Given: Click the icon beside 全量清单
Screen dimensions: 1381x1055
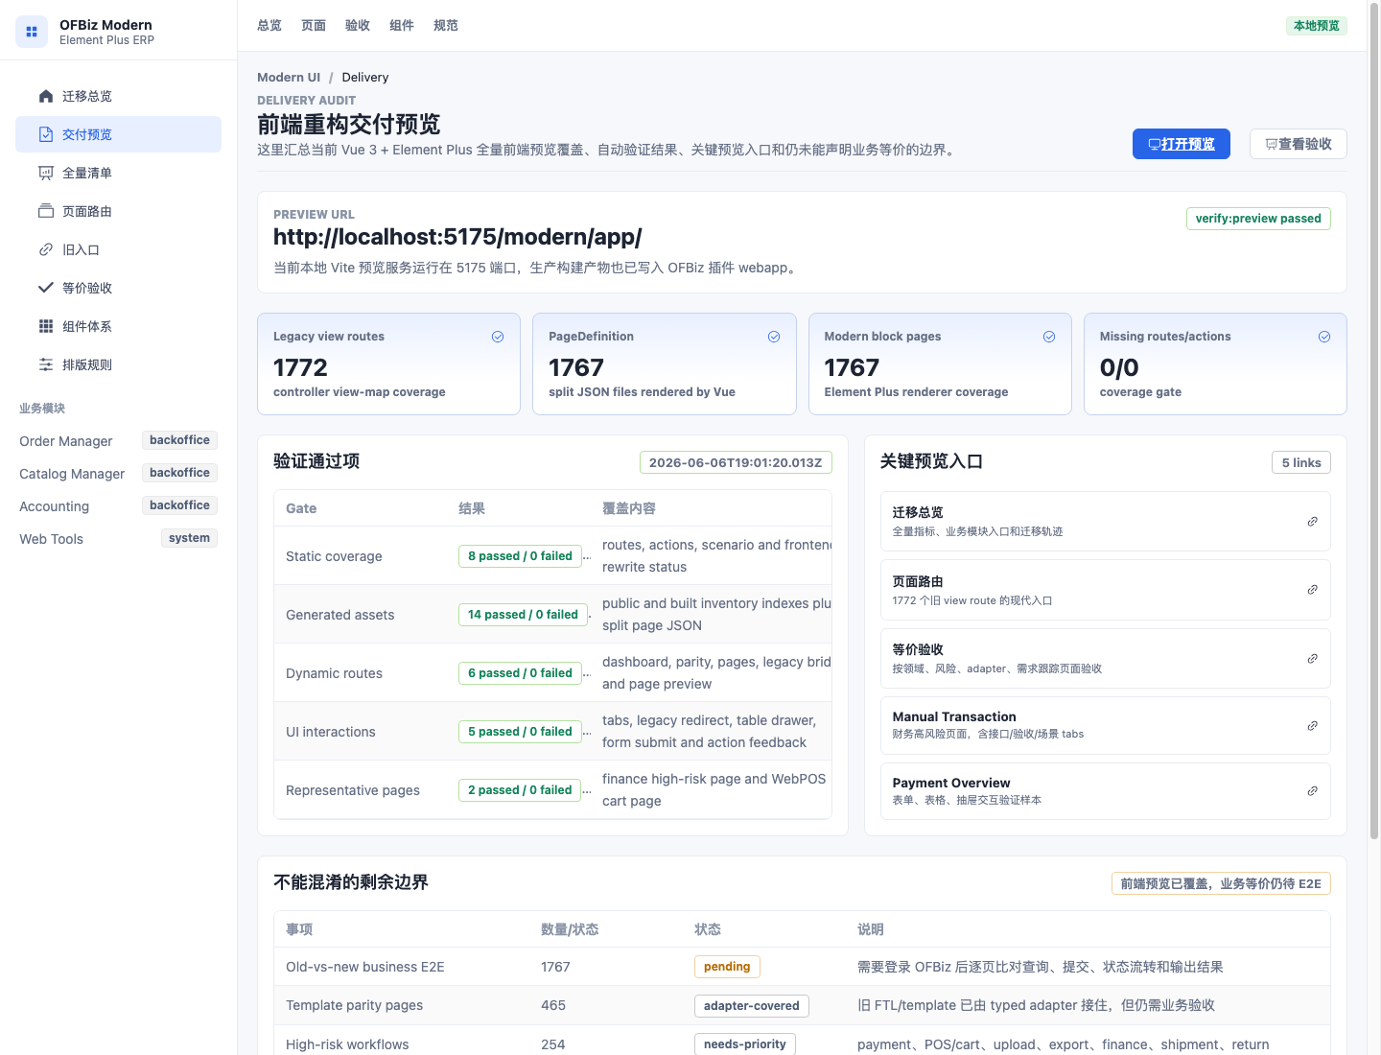Looking at the screenshot, I should click(x=46, y=173).
